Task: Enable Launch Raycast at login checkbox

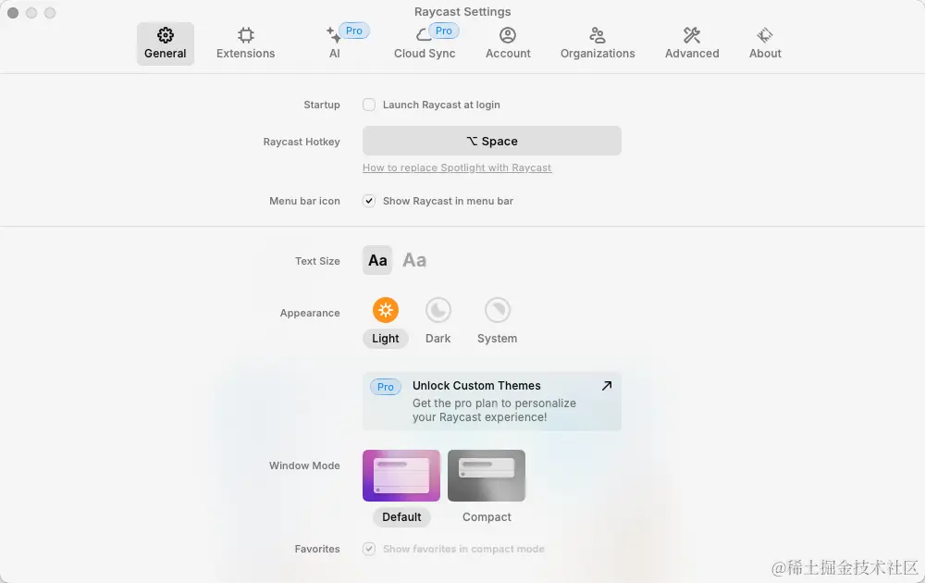Action: 369,105
